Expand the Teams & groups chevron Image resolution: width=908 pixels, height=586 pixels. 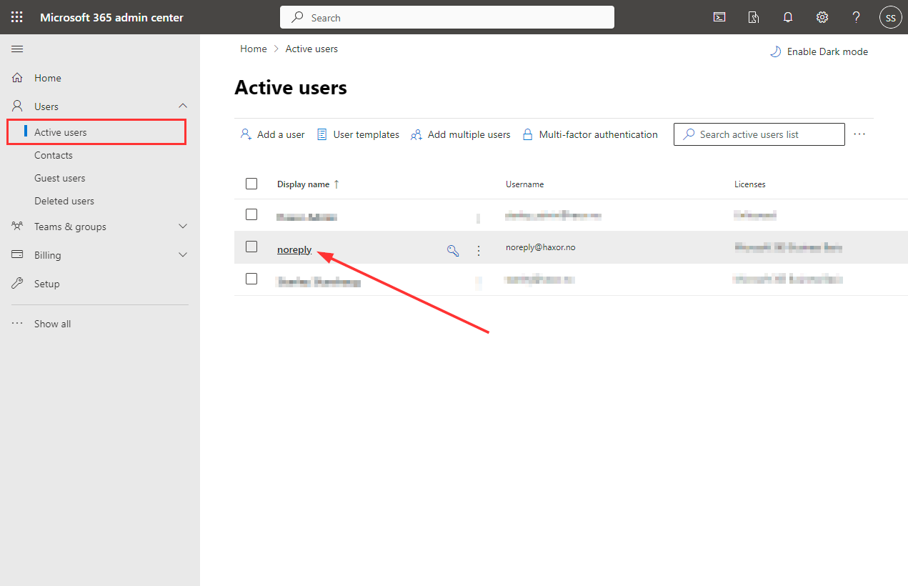coord(183,227)
